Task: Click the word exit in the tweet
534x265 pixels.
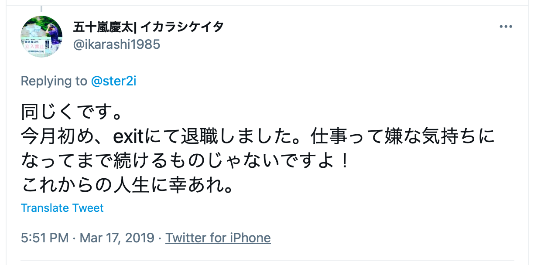Action: (129, 137)
